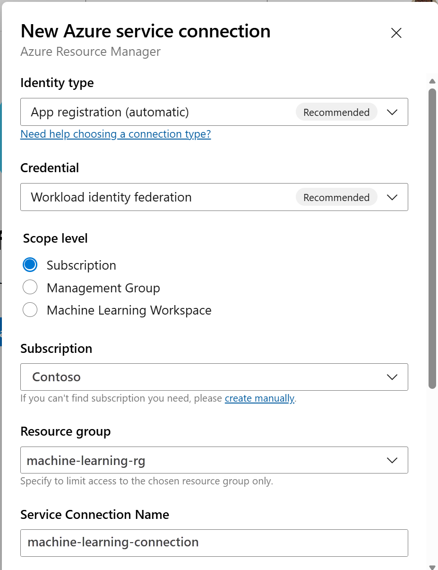Open the connection type help link
438x570 pixels.
[115, 134]
